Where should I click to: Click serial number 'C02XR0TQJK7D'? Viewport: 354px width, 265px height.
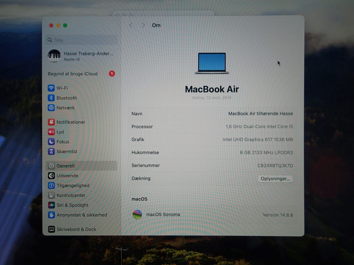coord(275,166)
